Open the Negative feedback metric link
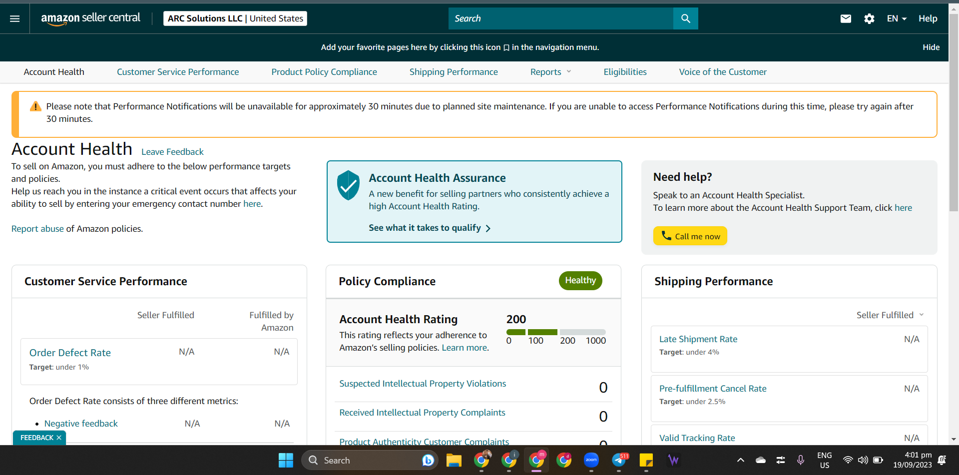959x475 pixels. point(81,424)
